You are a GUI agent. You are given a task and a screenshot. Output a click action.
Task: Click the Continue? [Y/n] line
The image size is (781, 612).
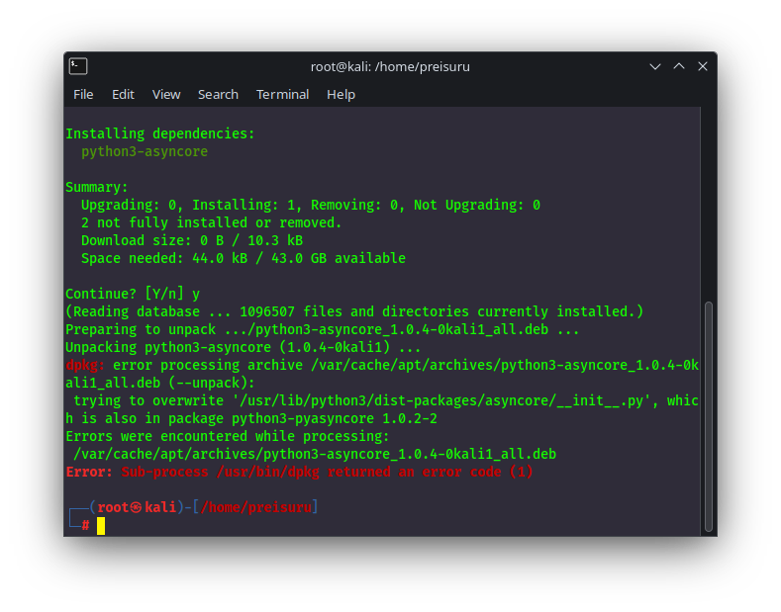(x=133, y=294)
